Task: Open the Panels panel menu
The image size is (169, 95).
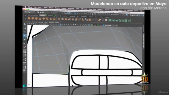Action: (x=57, y=22)
